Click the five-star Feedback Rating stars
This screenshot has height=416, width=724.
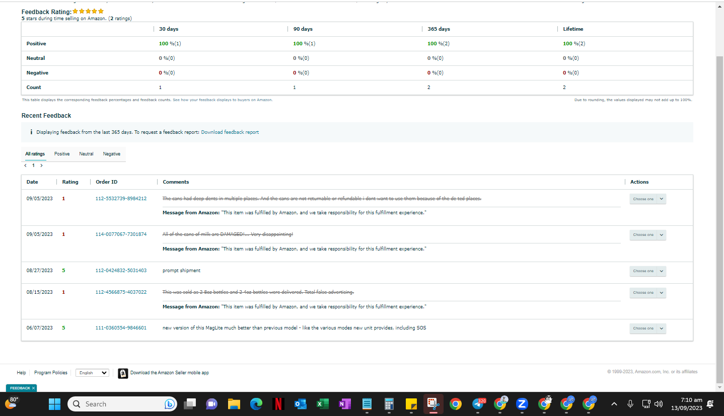[x=88, y=11]
